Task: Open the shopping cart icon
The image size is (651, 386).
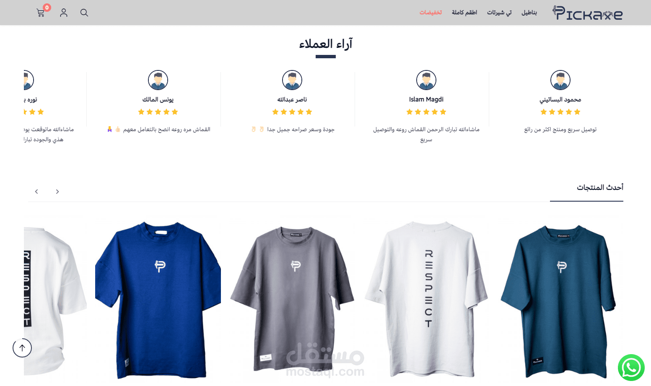Action: coord(41,13)
